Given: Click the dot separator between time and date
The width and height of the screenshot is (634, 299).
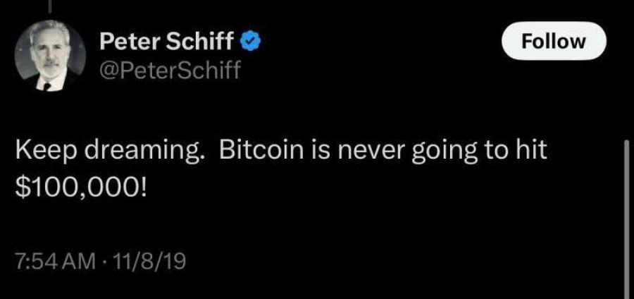Looking at the screenshot, I should [x=106, y=262].
